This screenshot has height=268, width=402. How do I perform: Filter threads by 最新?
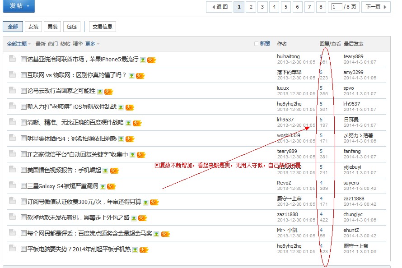[x=40, y=44]
